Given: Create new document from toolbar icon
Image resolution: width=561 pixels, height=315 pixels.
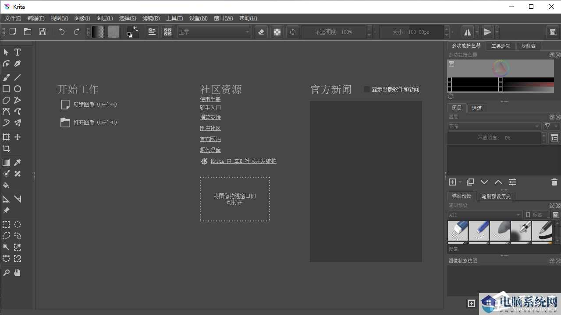Looking at the screenshot, I should pos(13,31).
